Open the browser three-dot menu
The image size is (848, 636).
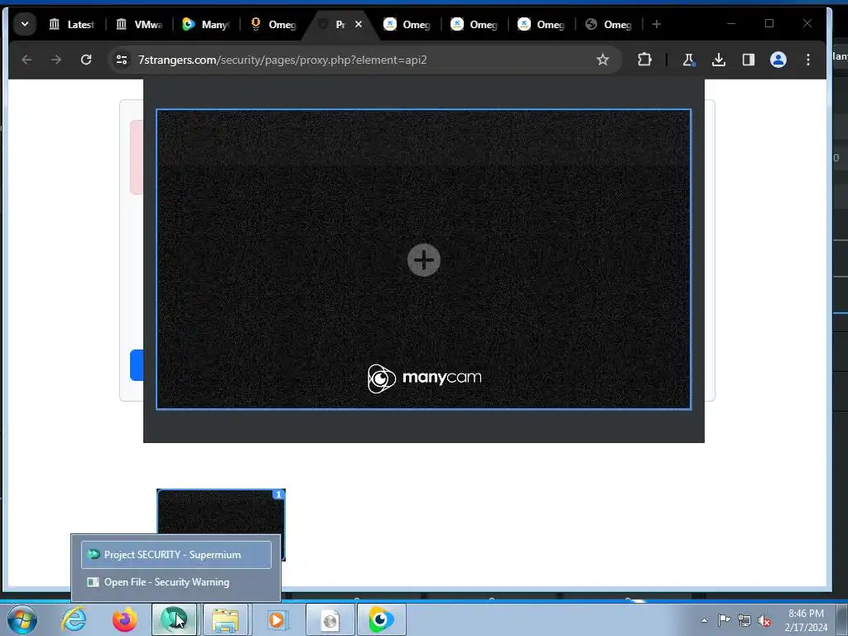tap(808, 60)
